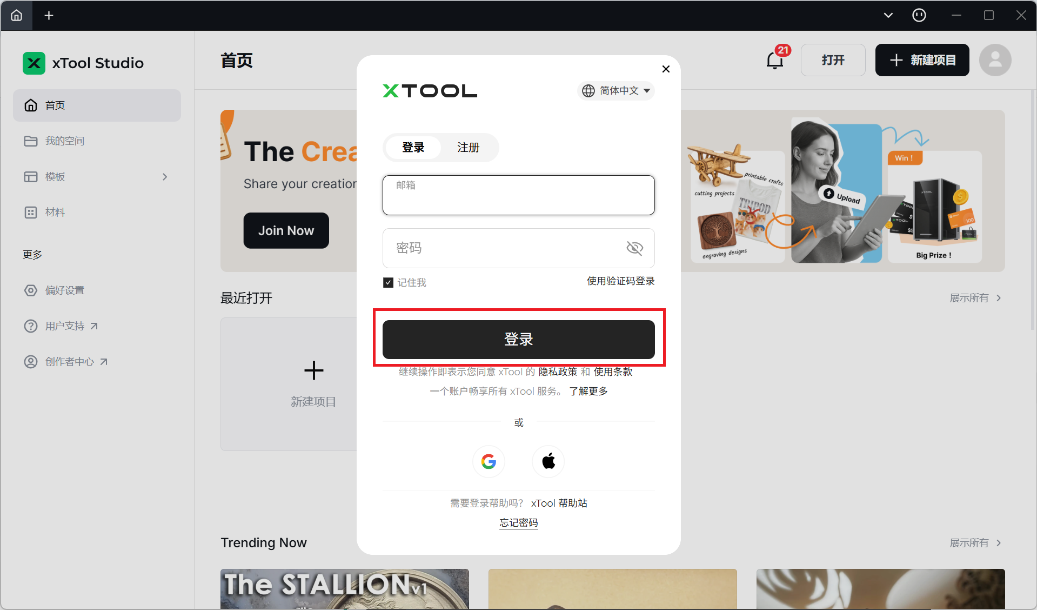Screen dimensions: 1037x610
Task: Open 我的空间 in the sidebar
Action: pos(64,141)
